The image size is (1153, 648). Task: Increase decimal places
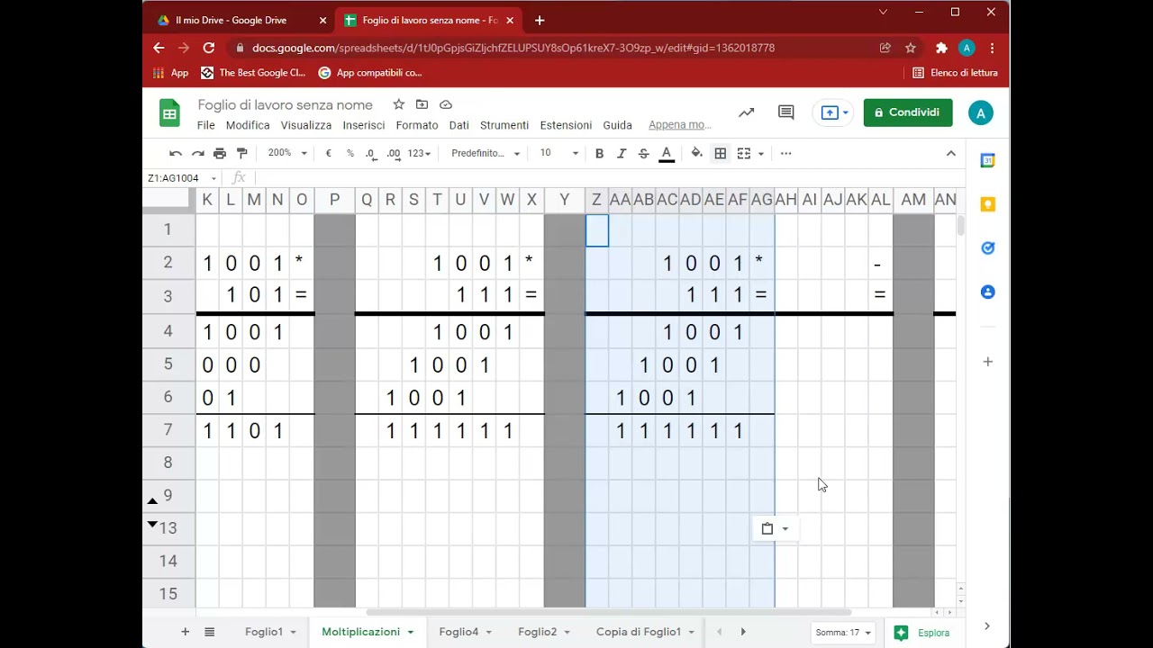394,154
